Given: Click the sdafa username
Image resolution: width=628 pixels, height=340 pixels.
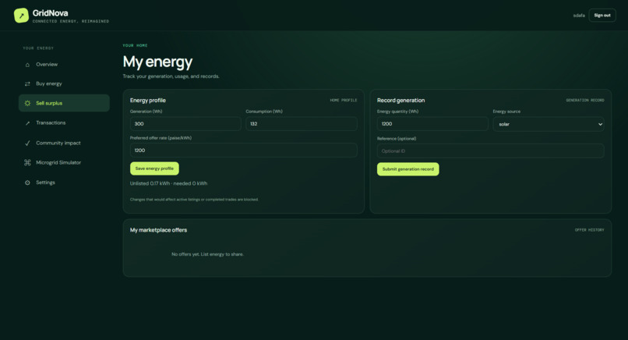Looking at the screenshot, I should [579, 16].
